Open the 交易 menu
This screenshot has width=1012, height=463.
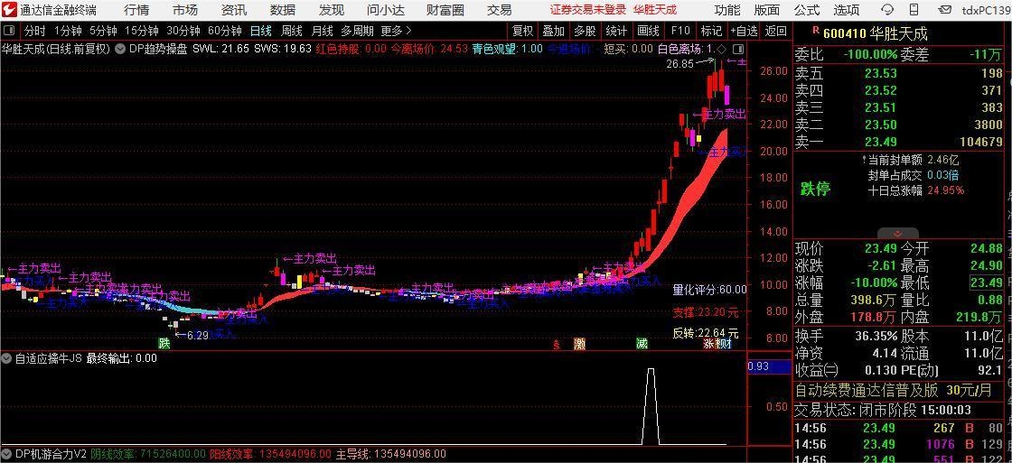[x=499, y=10]
